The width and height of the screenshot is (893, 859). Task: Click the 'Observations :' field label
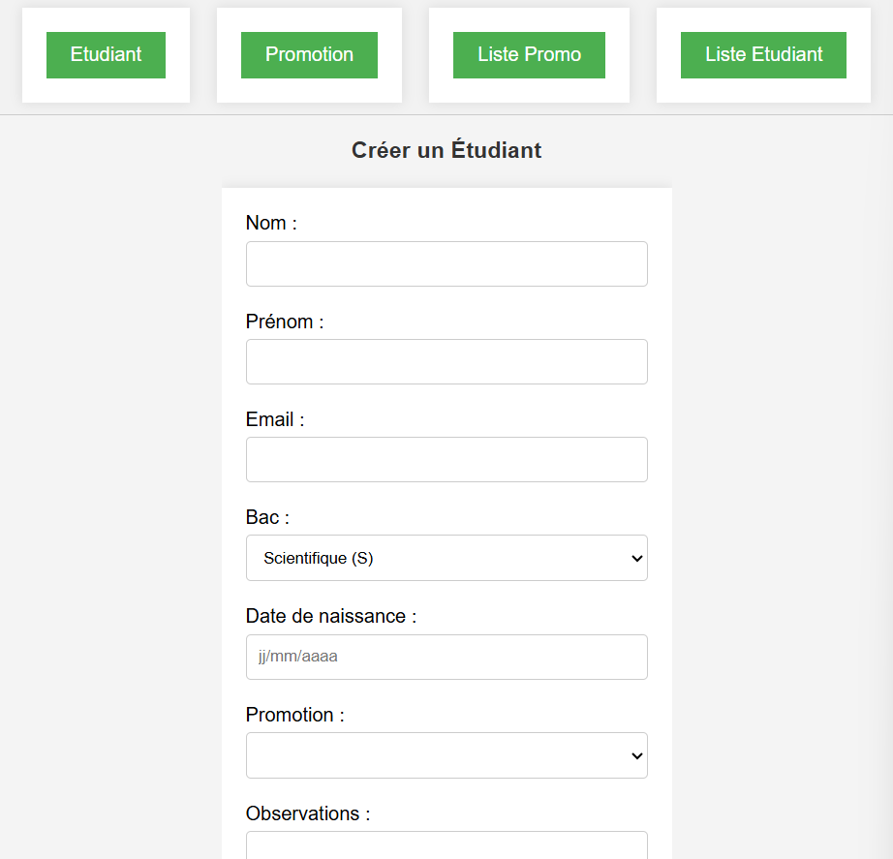[308, 813]
